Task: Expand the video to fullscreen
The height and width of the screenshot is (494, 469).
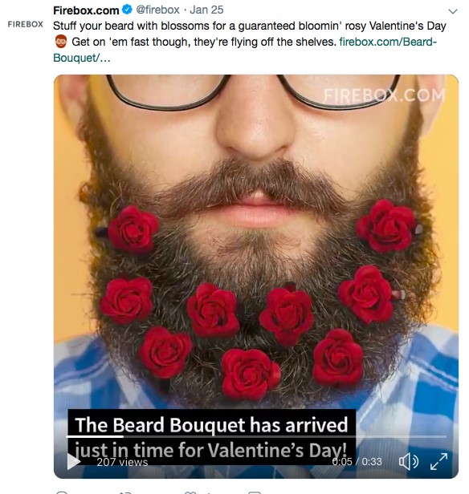Action: [x=438, y=462]
